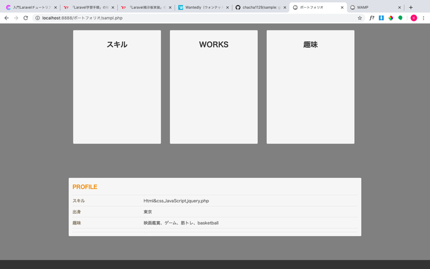The width and height of the screenshot is (430, 269).
Task: Reload the current page
Action: coord(26,18)
